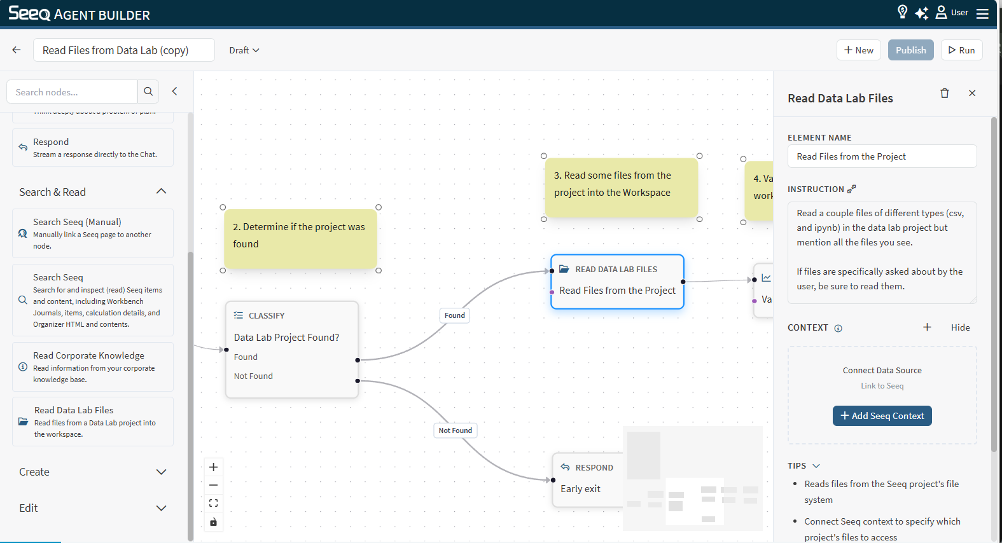This screenshot has width=1002, height=543.
Task: Click the Run button
Action: 961,50
